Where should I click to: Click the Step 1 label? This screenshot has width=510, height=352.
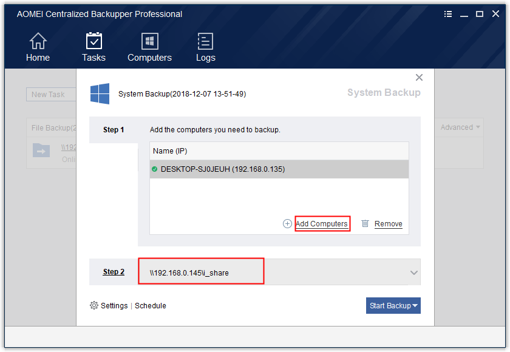[114, 130]
